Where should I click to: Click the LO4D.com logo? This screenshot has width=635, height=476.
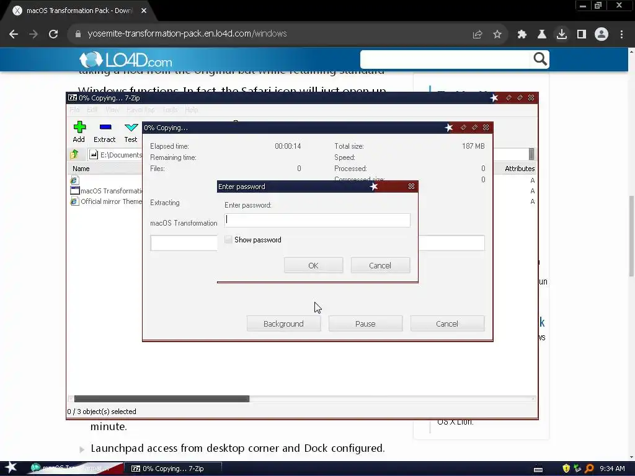(125, 60)
